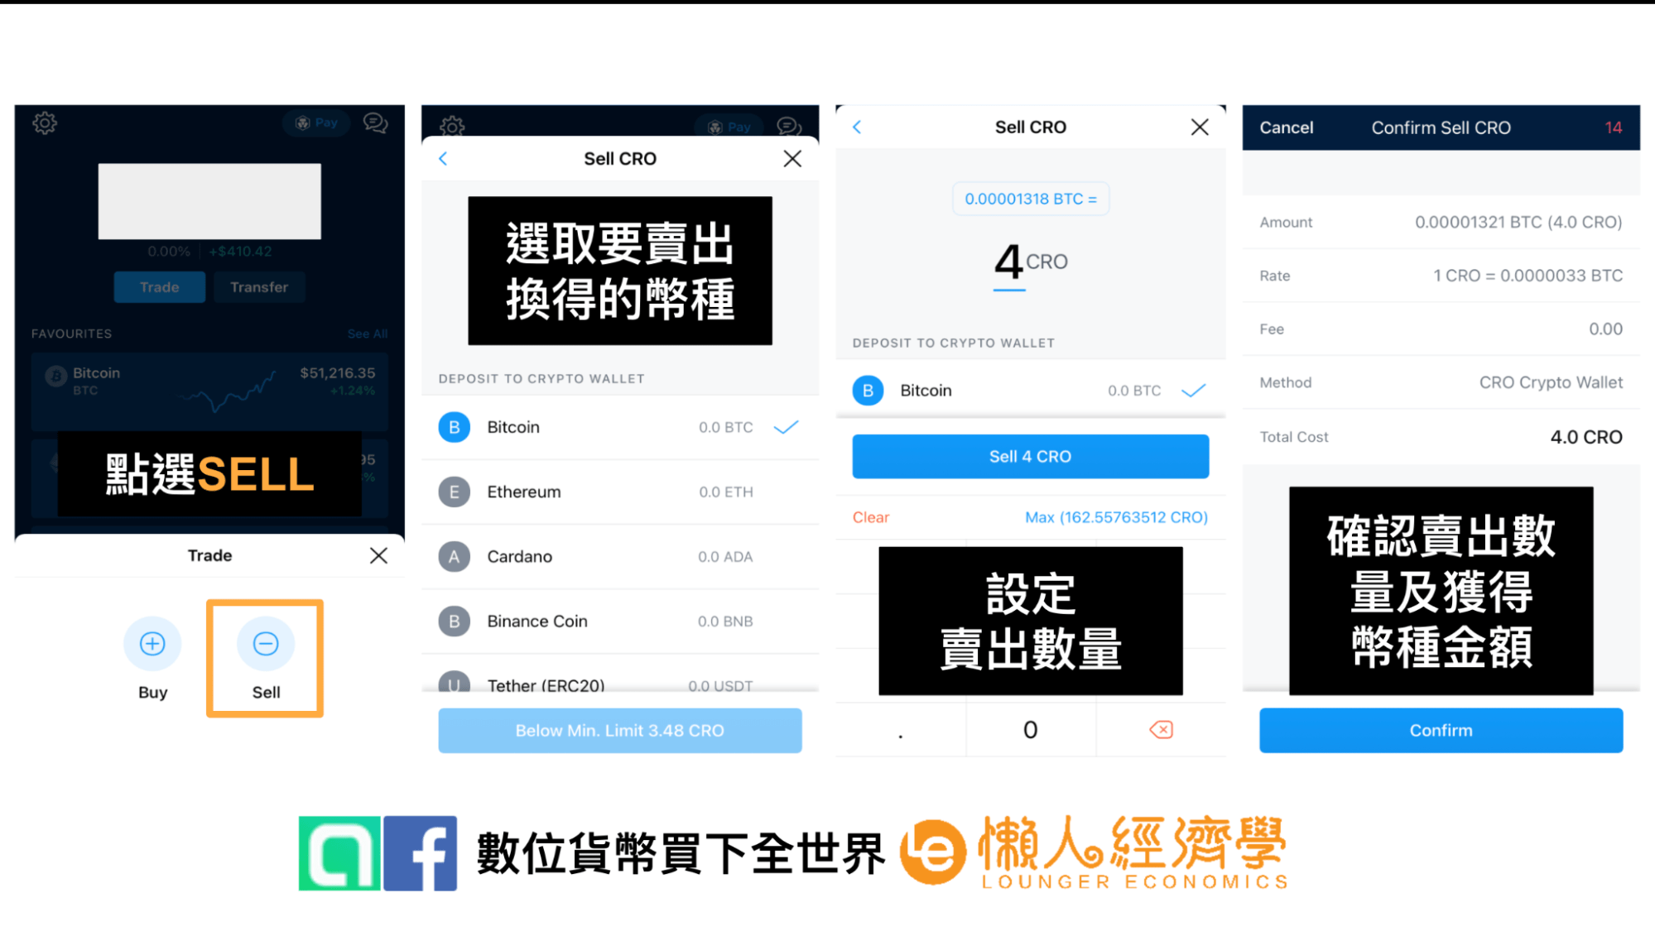Click the back arrow icon in Sell CRO
1655x941 pixels.
[442, 158]
